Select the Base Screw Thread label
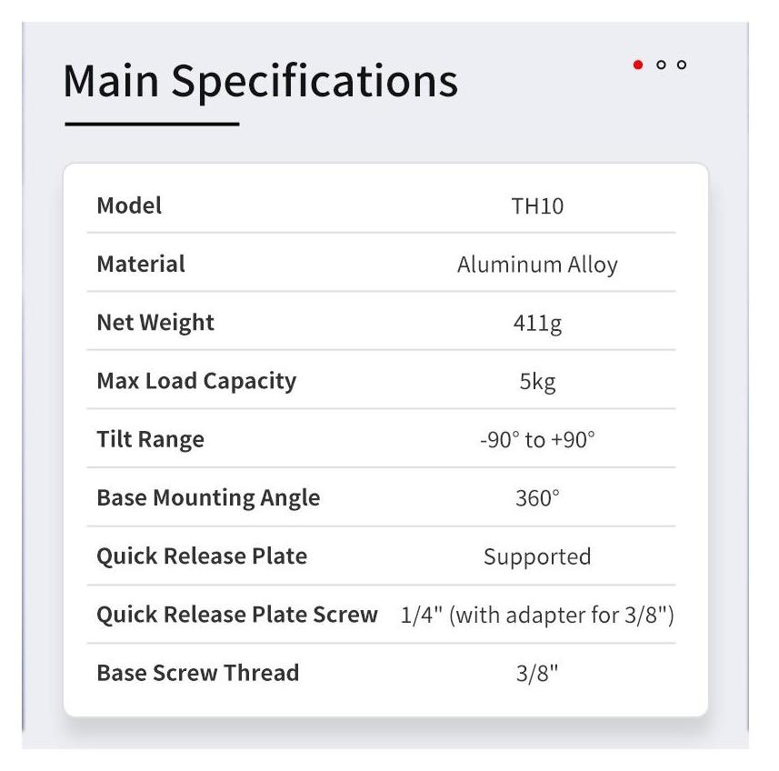This screenshot has width=779, height=771. [197, 673]
